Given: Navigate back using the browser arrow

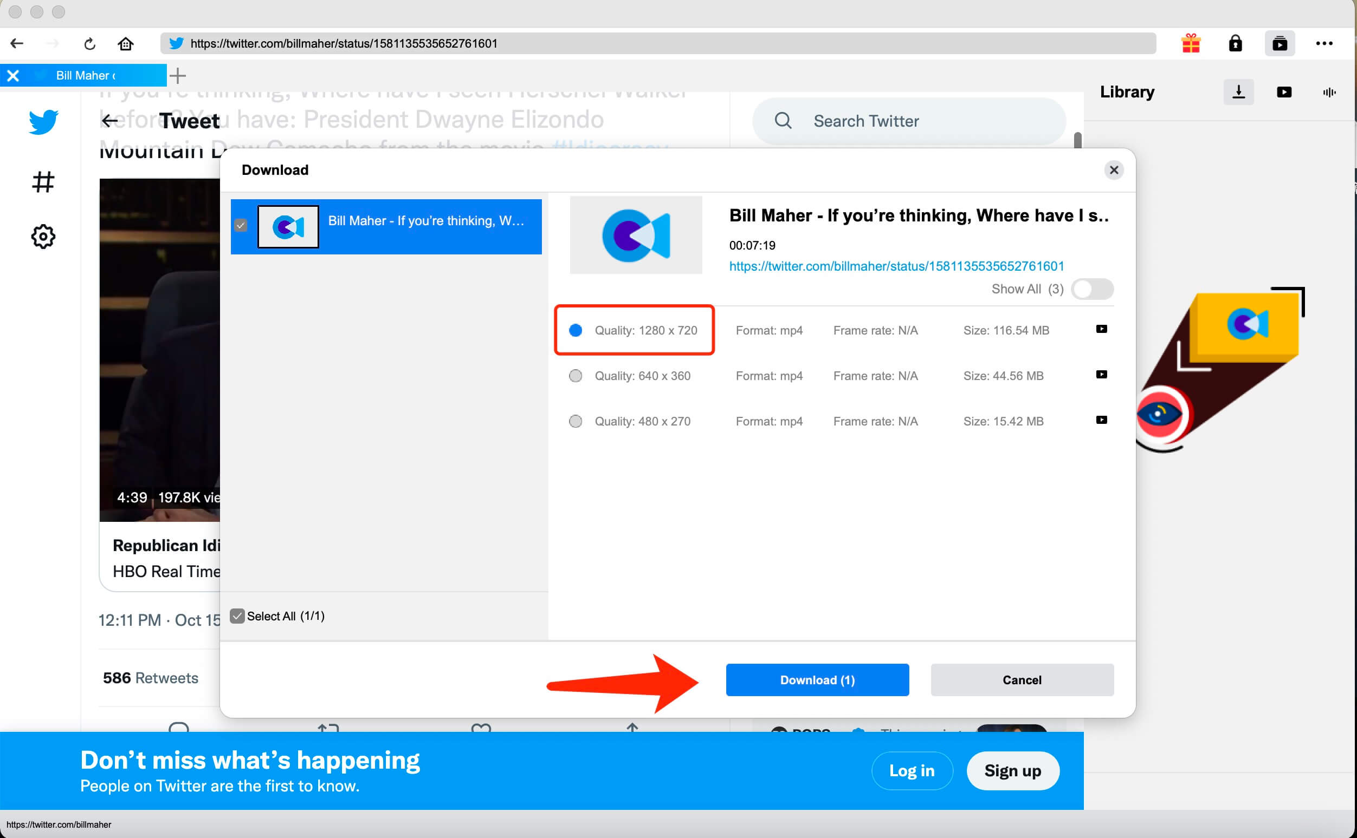Looking at the screenshot, I should tap(17, 43).
